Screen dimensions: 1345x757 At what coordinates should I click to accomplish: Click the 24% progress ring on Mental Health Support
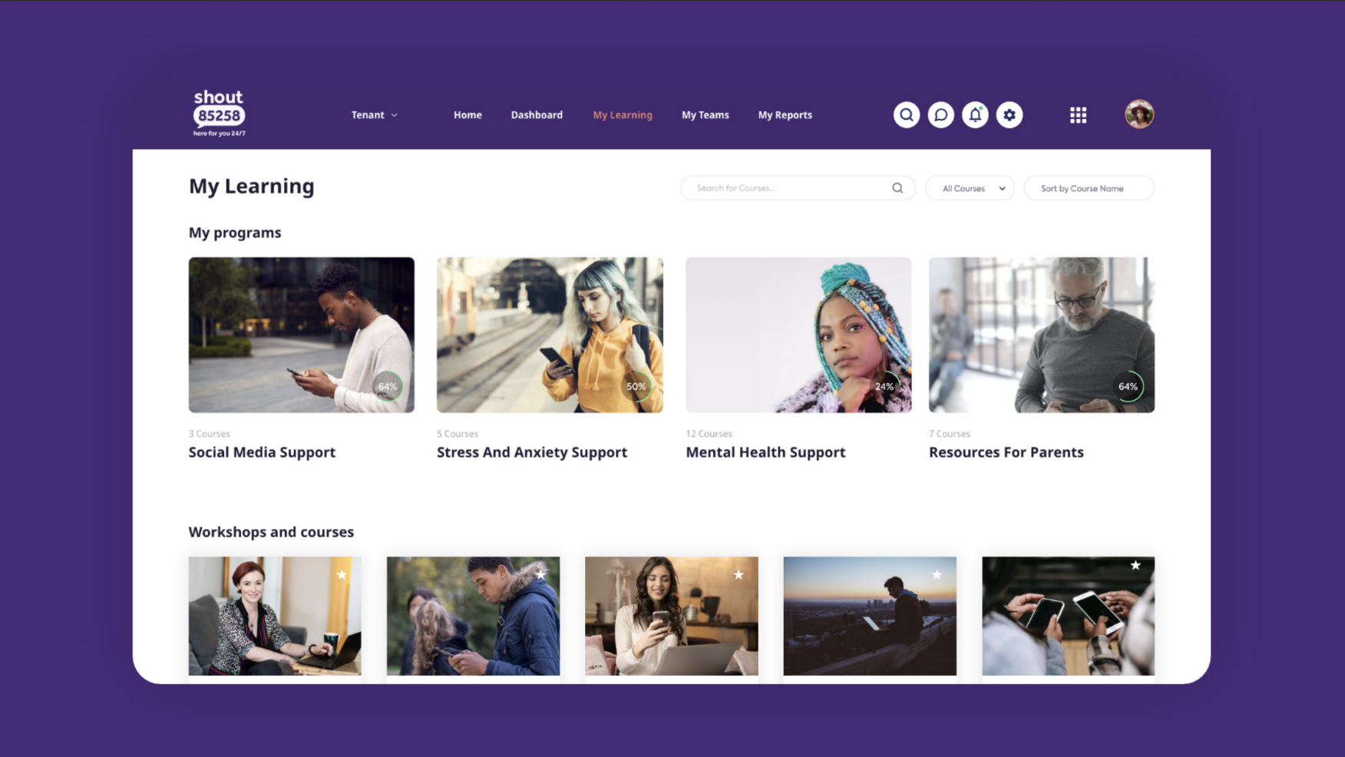884,386
